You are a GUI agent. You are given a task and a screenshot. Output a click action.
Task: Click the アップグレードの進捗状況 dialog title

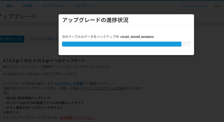point(95,20)
